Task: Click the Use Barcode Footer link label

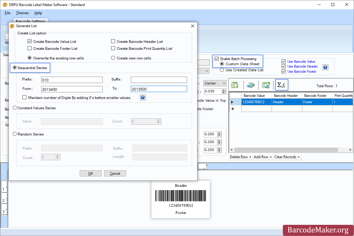Action: (x=302, y=71)
